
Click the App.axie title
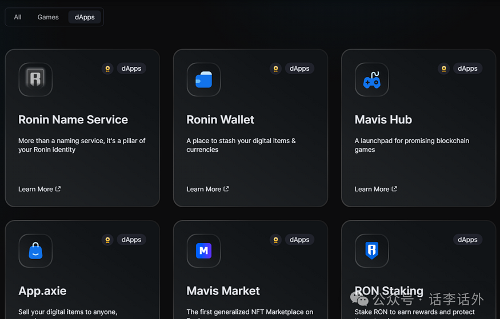click(x=42, y=291)
